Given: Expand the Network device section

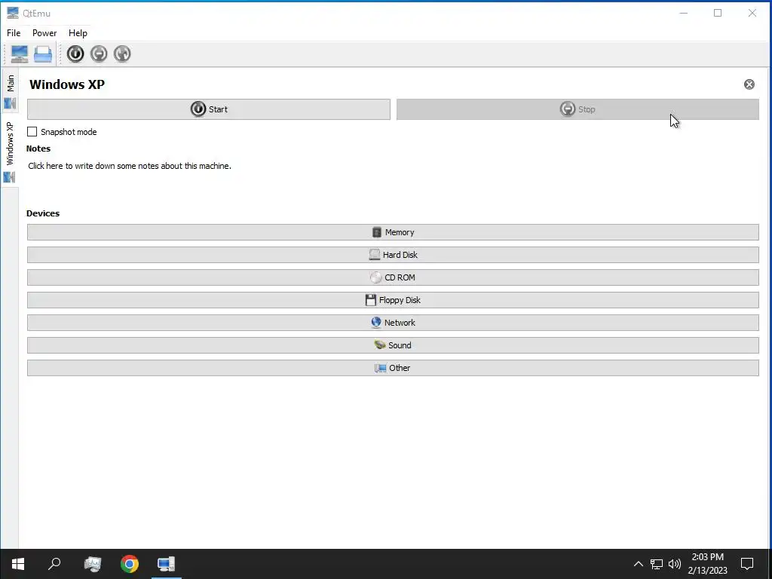Looking at the screenshot, I should click(x=393, y=323).
